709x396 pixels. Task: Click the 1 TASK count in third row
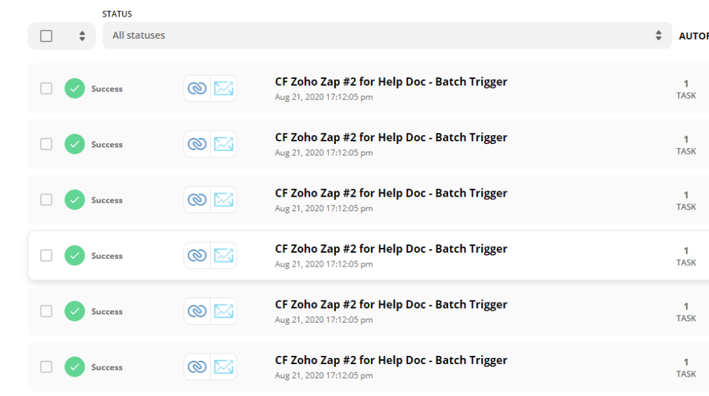coord(686,200)
